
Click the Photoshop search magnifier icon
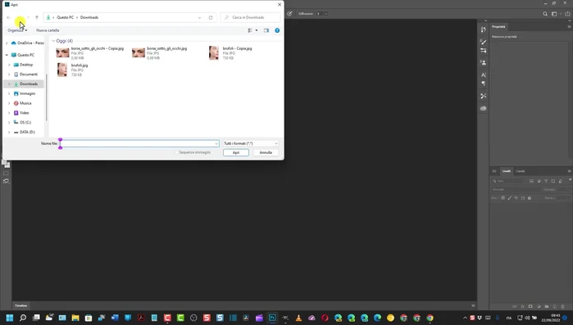(545, 14)
